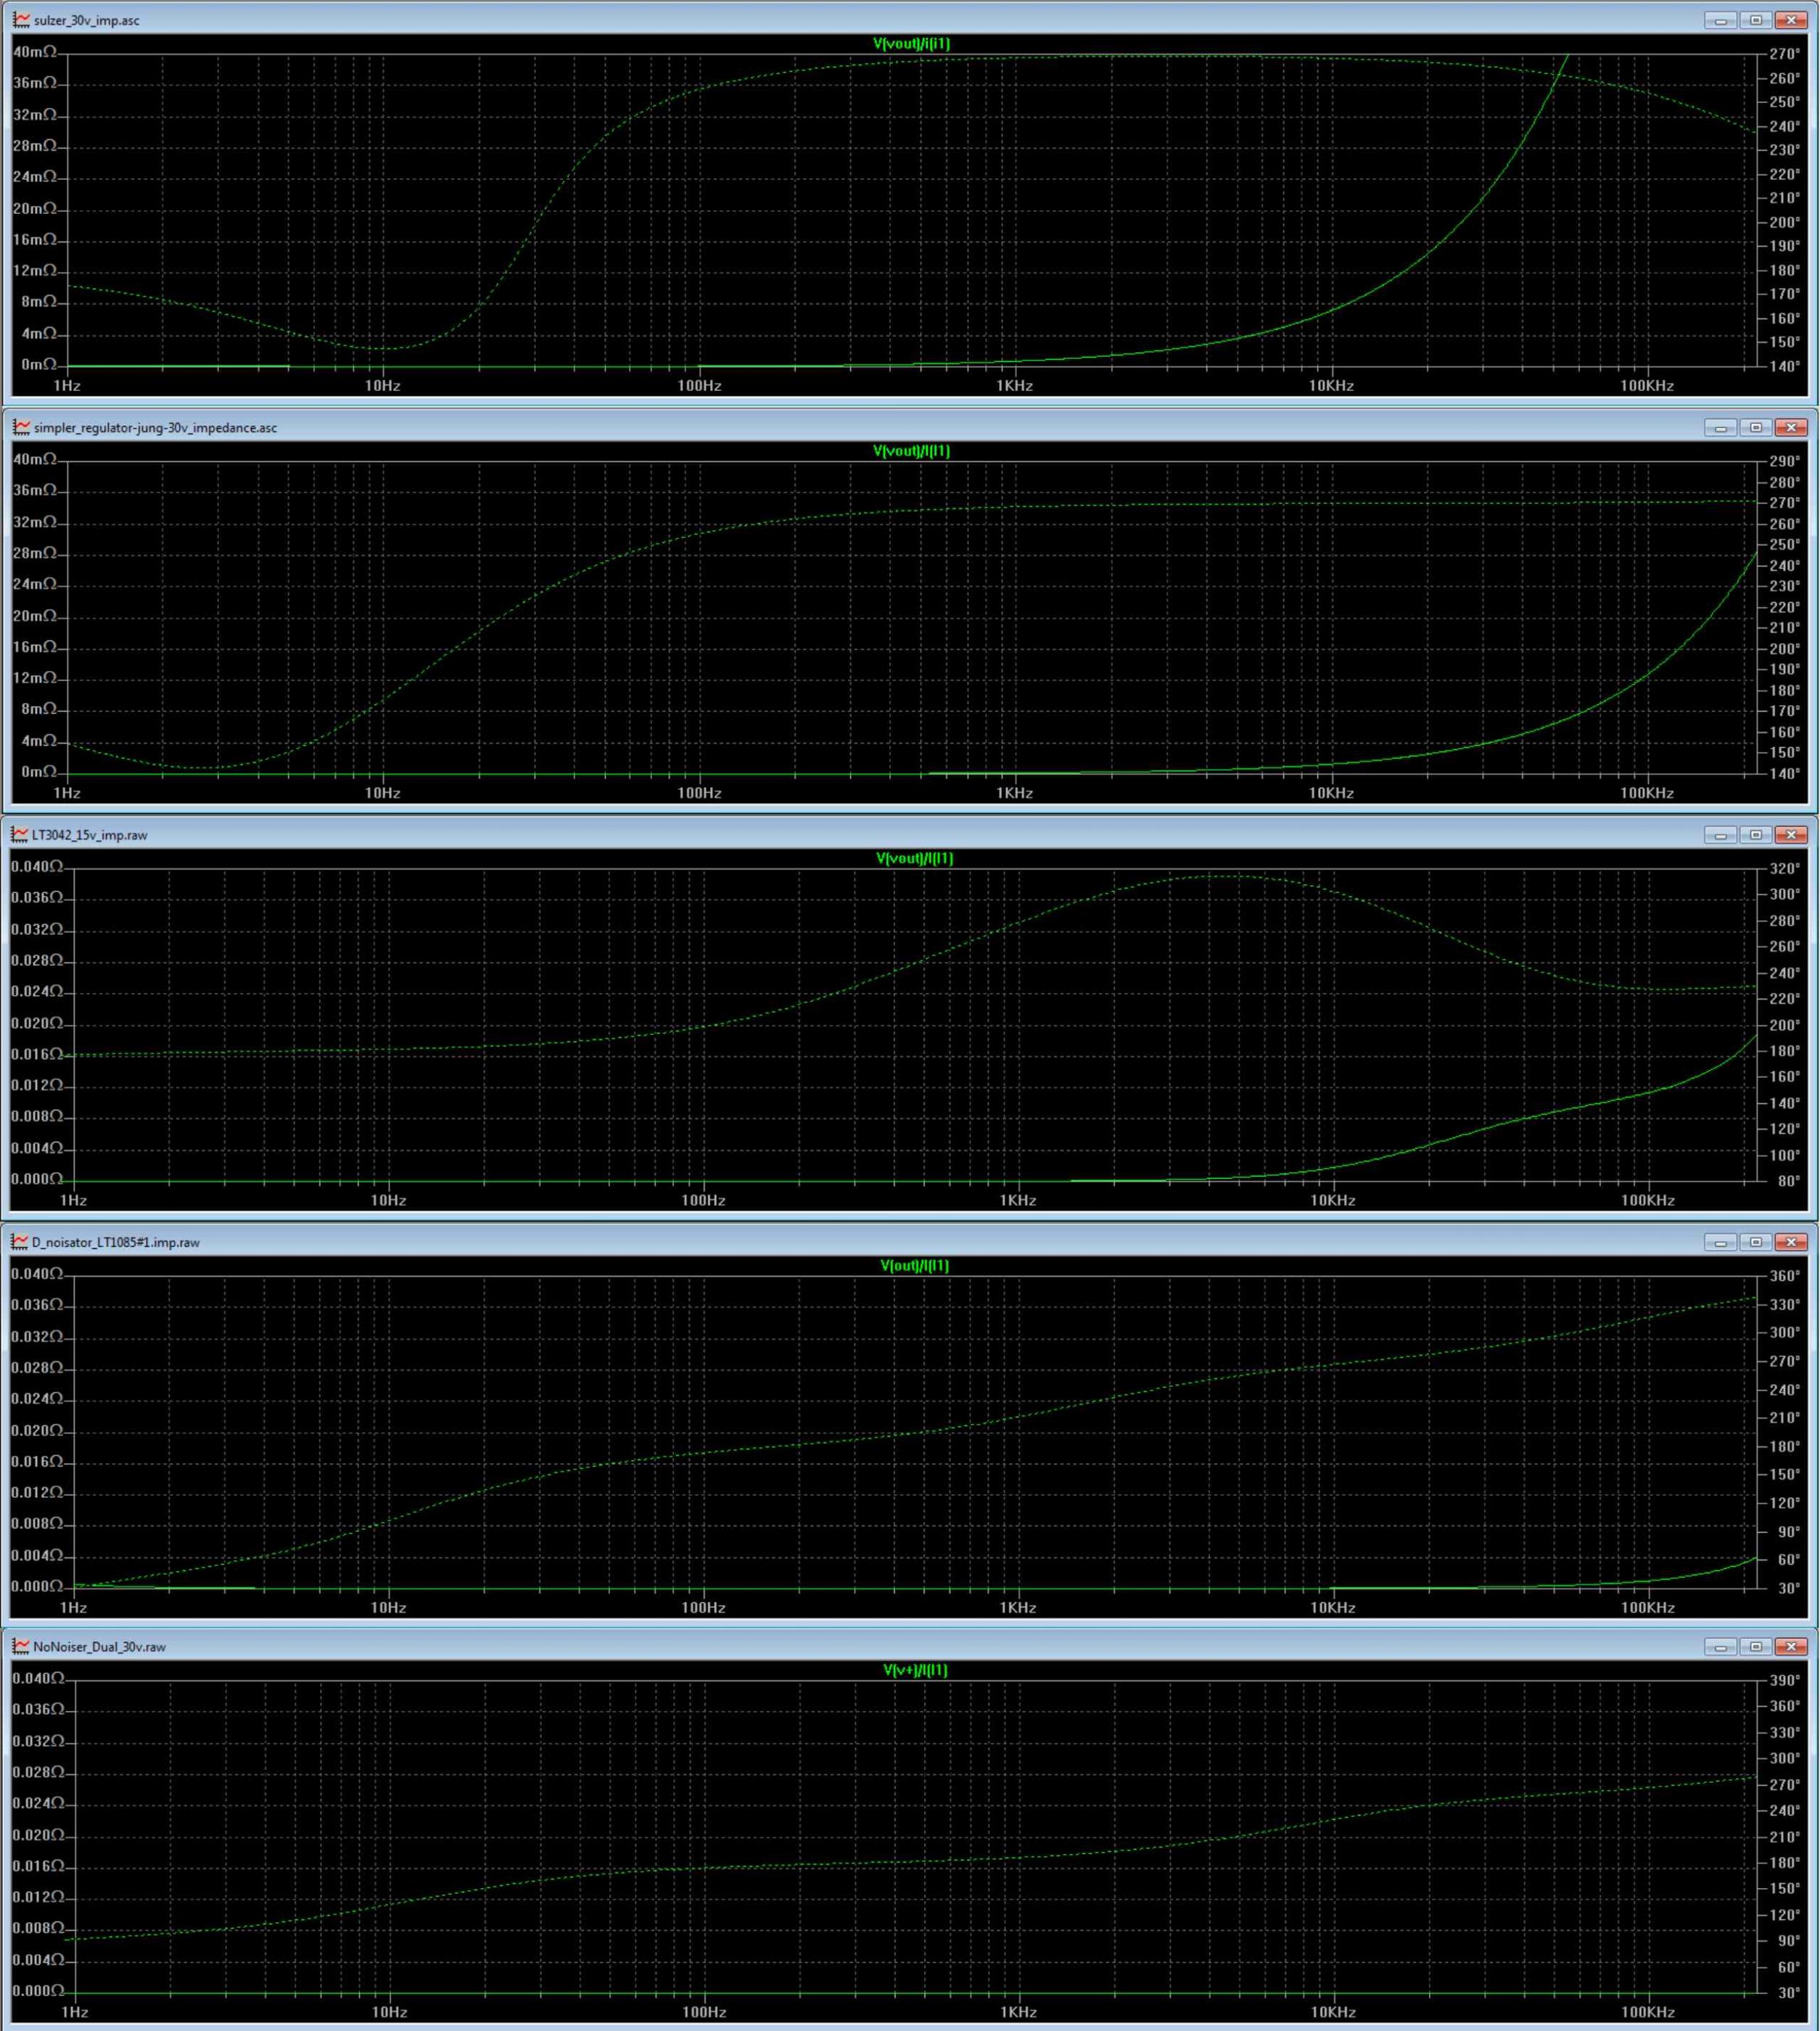This screenshot has width=1820, height=2031.
Task: Click the 100KHz label in simpler_regulator-jung window
Action: [1646, 793]
